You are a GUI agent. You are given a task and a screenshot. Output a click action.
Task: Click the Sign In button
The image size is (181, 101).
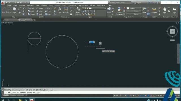138,3
